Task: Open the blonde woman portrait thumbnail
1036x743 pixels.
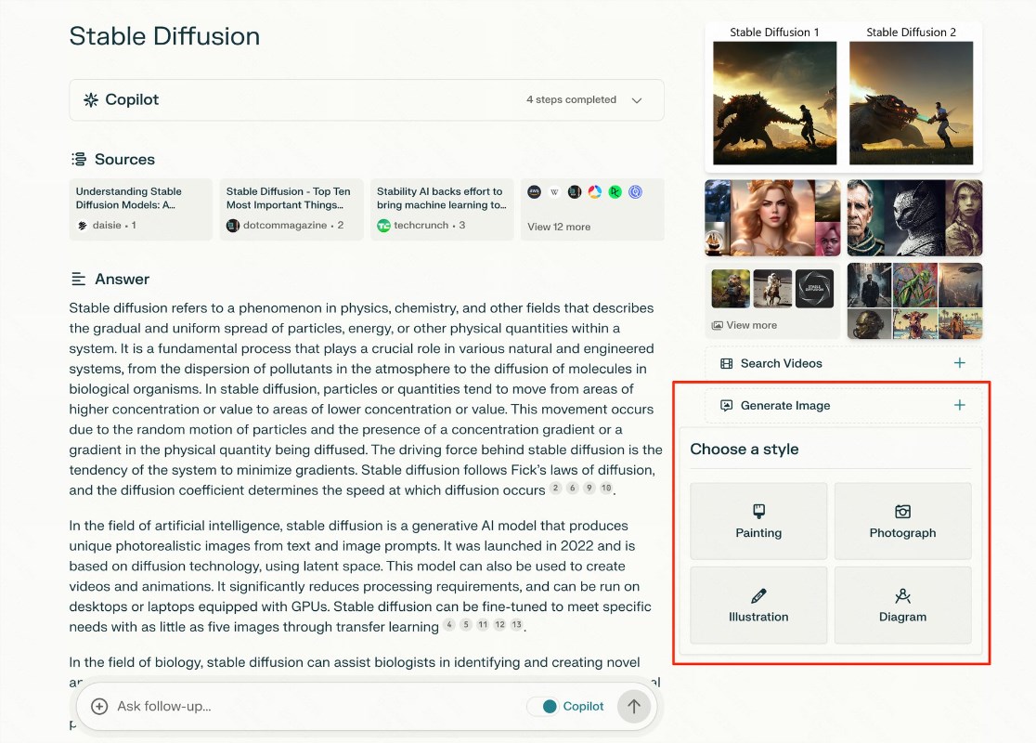Action: 772,218
